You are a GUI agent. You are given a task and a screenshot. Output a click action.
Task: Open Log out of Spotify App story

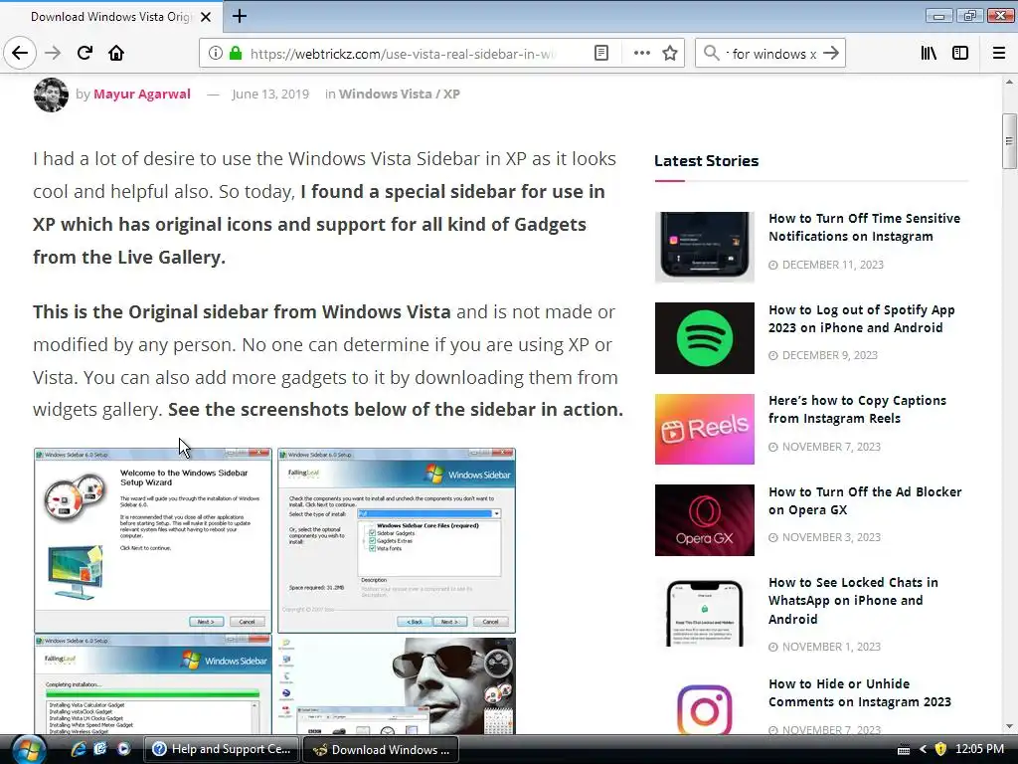pos(862,319)
